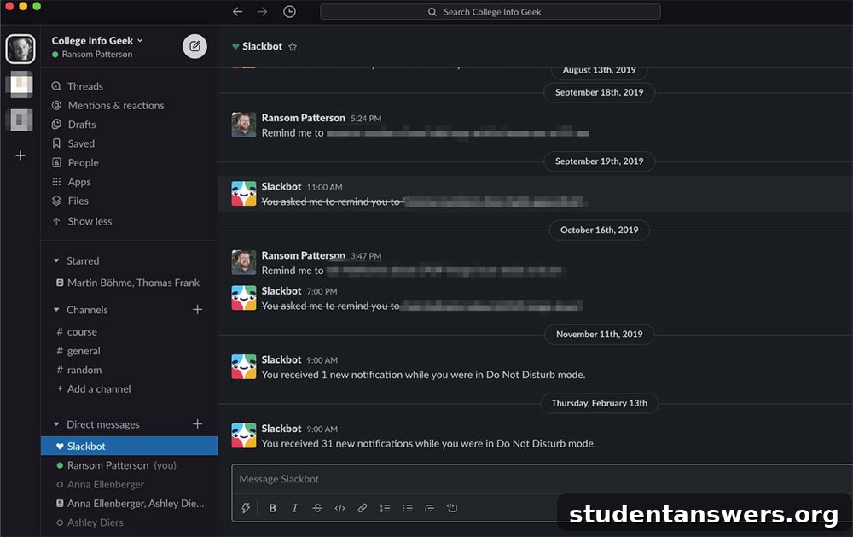Click Slackbot title in conversation header
853x537 pixels.
tap(262, 46)
